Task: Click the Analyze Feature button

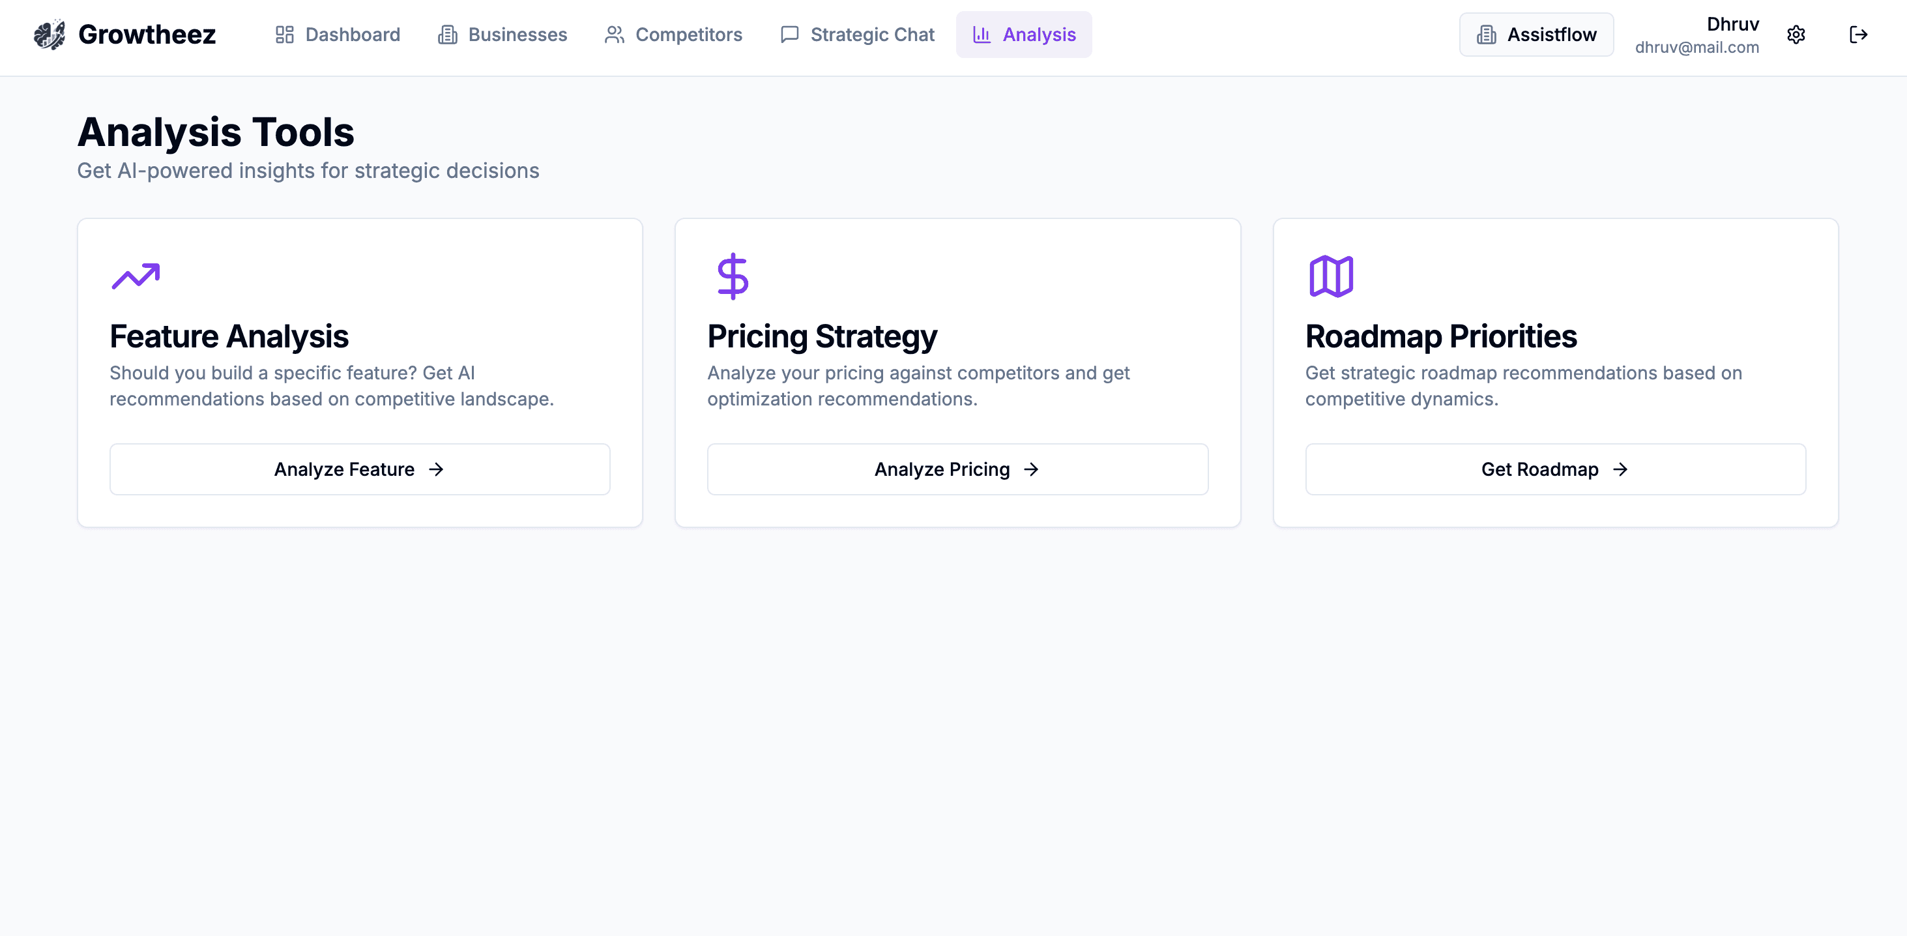Action: point(359,469)
